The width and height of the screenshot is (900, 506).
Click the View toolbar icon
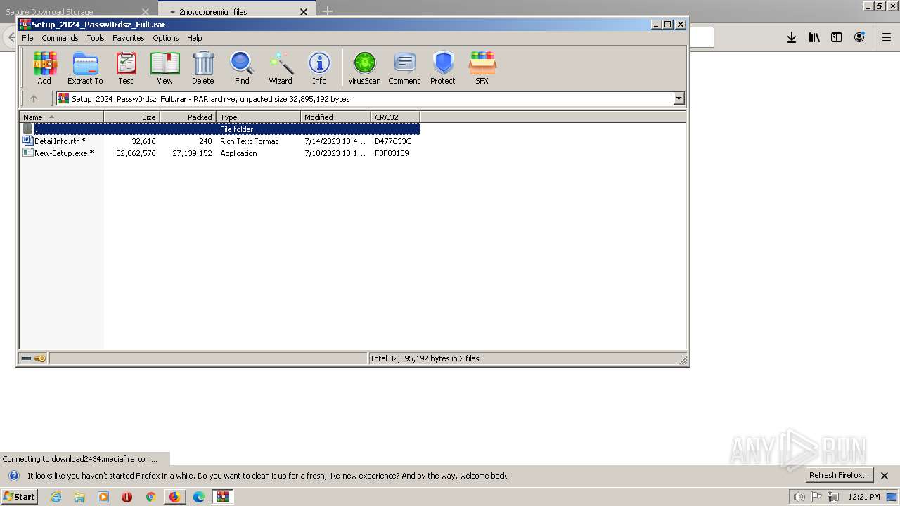[165, 68]
